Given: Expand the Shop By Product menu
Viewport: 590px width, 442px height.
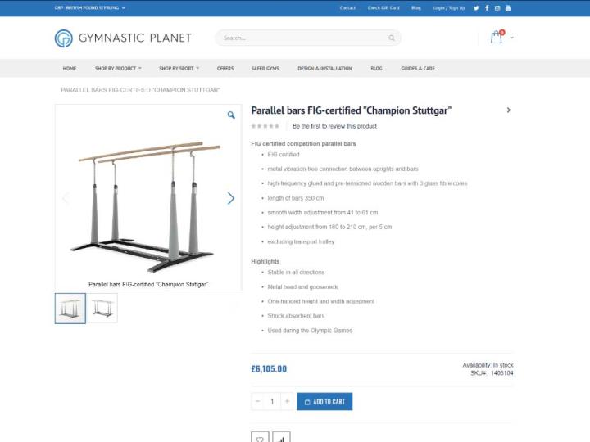Looking at the screenshot, I should point(118,69).
